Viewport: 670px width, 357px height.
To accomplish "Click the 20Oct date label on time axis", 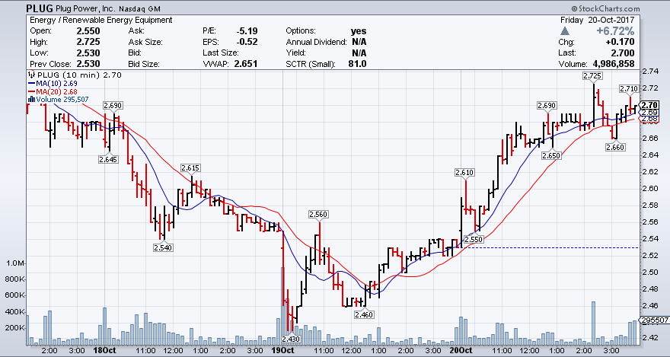I will click(x=461, y=352).
